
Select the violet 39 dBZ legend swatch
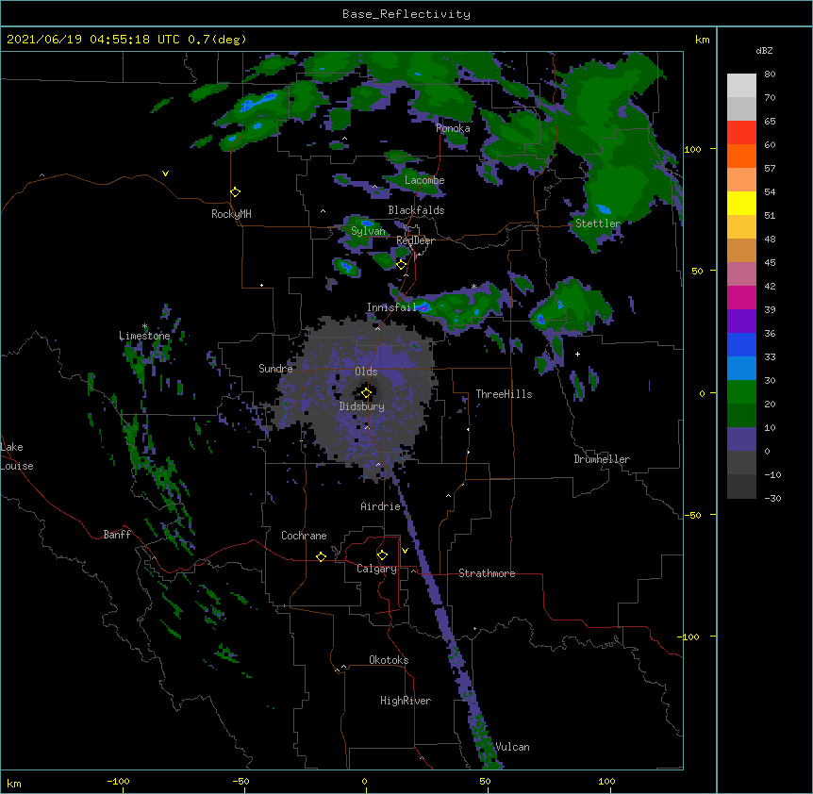click(741, 322)
